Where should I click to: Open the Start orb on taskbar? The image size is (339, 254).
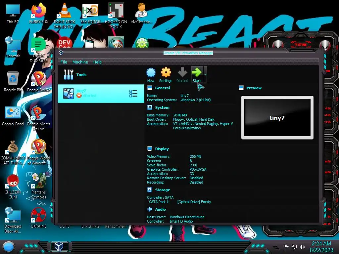tap(9, 247)
